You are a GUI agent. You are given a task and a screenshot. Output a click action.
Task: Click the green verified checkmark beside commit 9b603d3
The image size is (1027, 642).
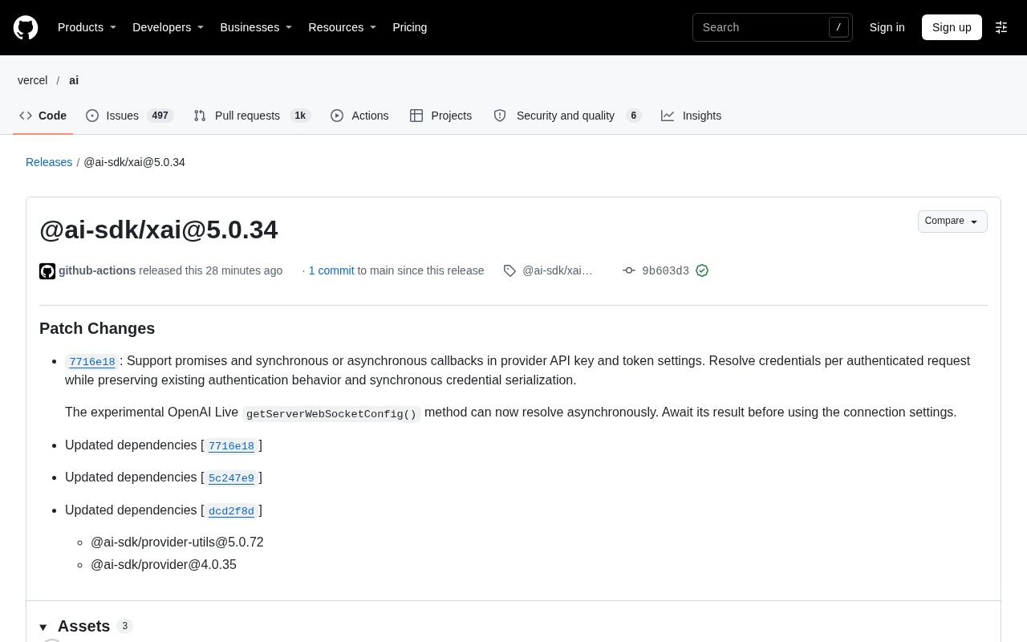702,270
